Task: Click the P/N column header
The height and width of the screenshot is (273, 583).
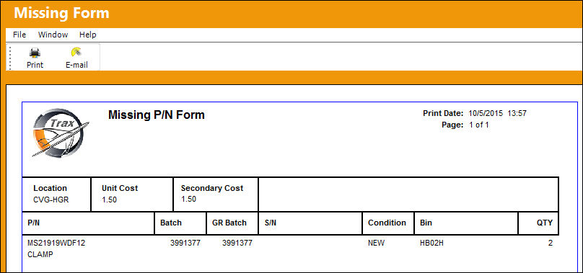Action: click(x=34, y=223)
